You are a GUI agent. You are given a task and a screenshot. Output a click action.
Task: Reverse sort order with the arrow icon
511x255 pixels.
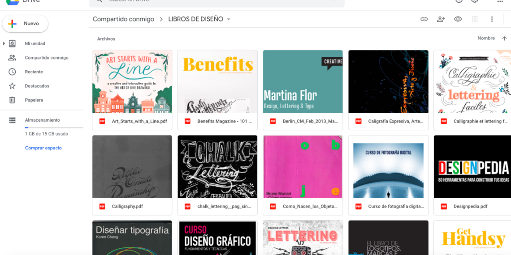504,38
